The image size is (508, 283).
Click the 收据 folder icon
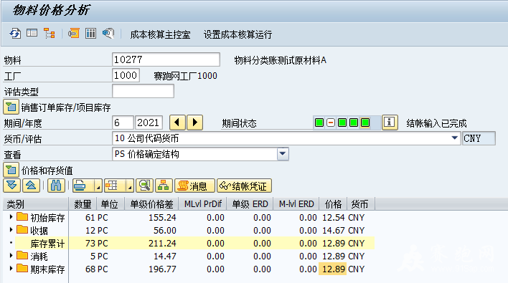point(22,230)
